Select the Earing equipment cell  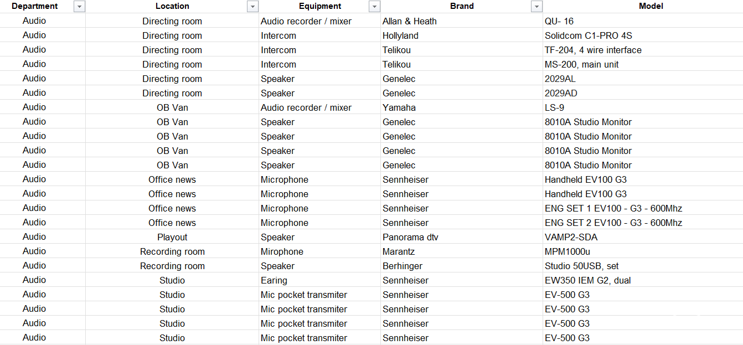click(274, 280)
